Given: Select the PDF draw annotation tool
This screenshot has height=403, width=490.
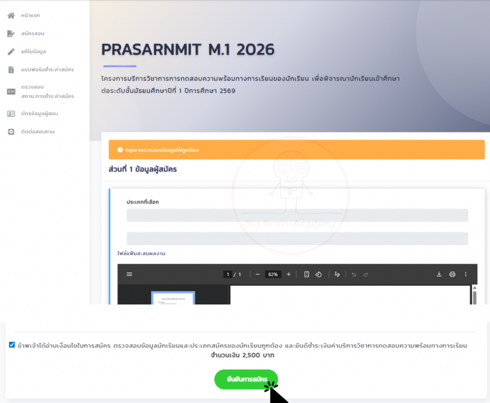Looking at the screenshot, I should [337, 274].
